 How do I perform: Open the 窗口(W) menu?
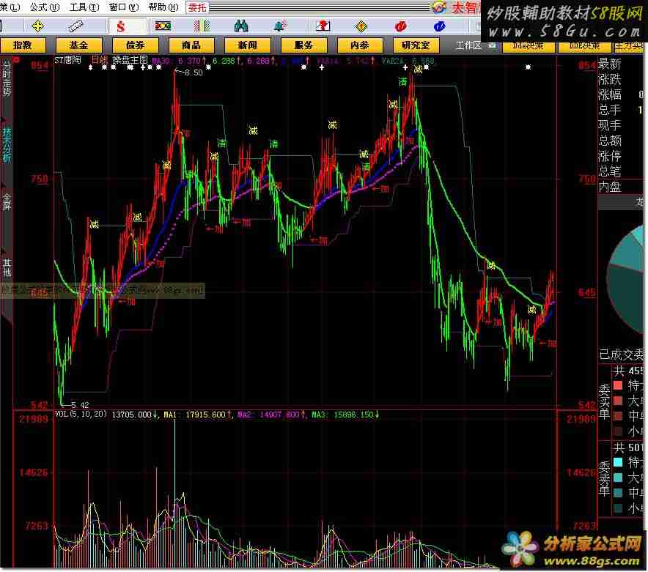coord(124,7)
